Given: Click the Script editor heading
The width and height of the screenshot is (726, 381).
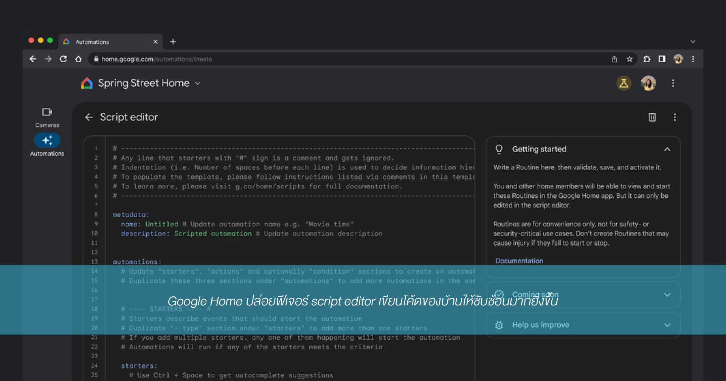Looking at the screenshot, I should [129, 117].
